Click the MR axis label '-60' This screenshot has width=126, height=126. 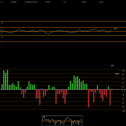[x=123, y=103]
